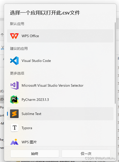Viewport: 119px width, 162px height.
Task: Click the scissors cut icon in Explorer behind
Action: [2, 48]
